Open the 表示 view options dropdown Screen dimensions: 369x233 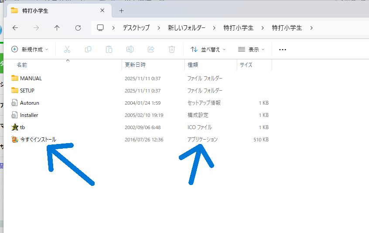tap(252, 49)
